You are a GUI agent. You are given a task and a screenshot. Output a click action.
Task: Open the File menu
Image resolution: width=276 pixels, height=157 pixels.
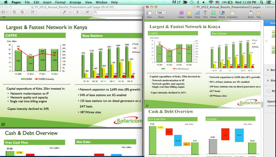pyautogui.click(x=27, y=2)
